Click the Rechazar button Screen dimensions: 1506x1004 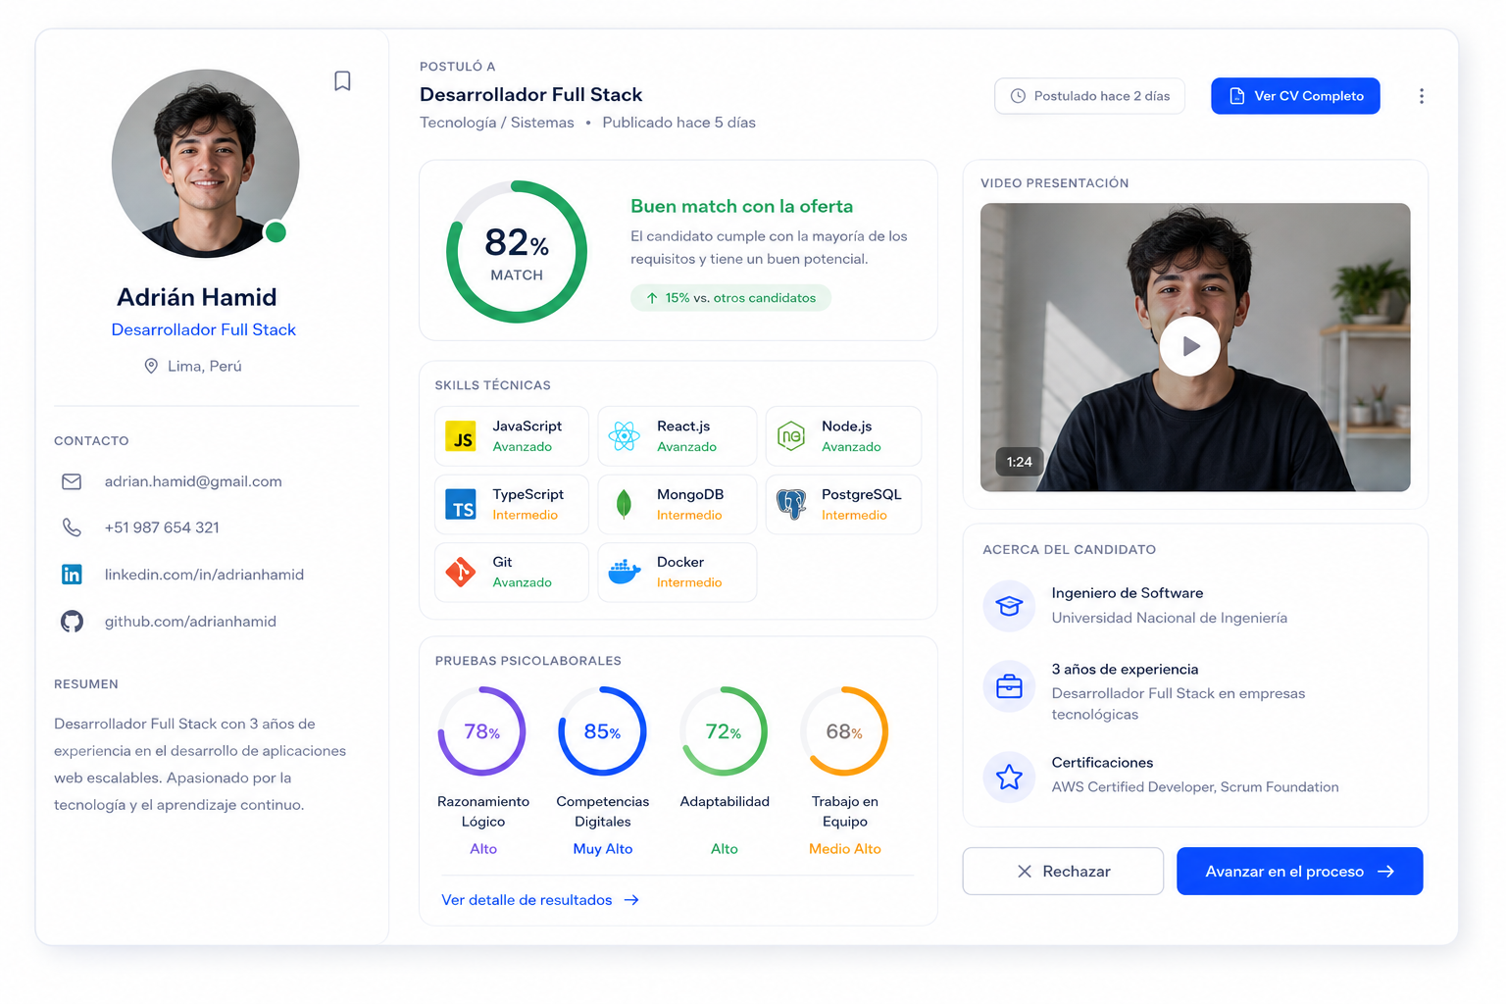[1063, 872]
